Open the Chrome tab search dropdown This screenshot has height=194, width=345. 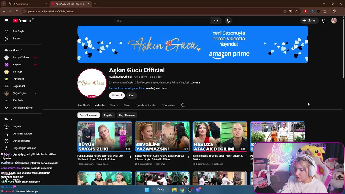(4, 4)
